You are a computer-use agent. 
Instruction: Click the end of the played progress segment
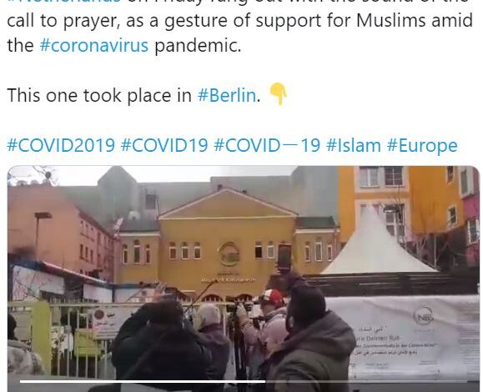pos(264,382)
